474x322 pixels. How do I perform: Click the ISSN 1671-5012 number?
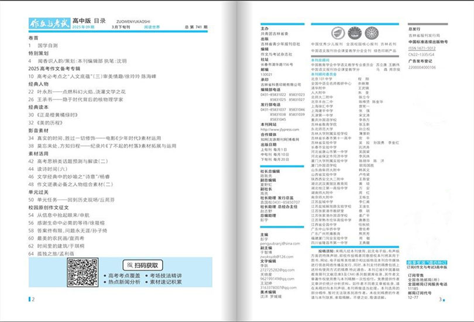click(423, 47)
